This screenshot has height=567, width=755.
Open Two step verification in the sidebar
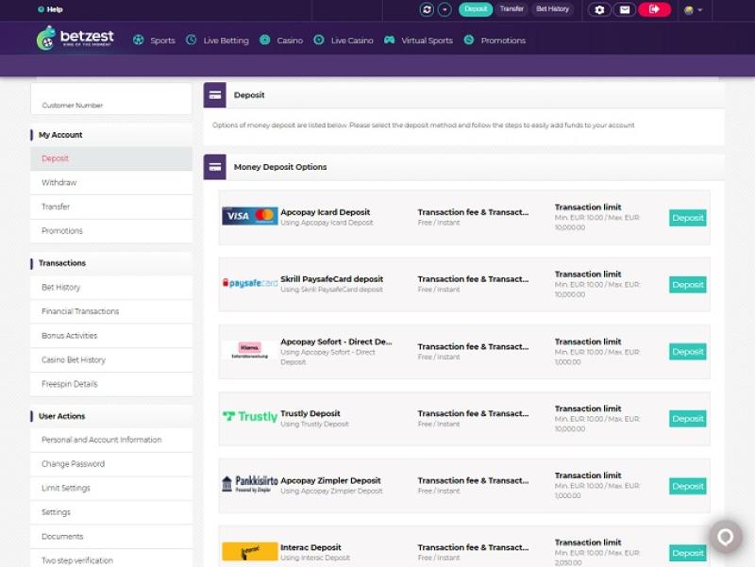pyautogui.click(x=111, y=559)
